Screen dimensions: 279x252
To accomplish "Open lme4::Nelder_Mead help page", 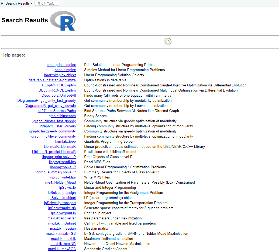I will pyautogui.click(x=62, y=183).
